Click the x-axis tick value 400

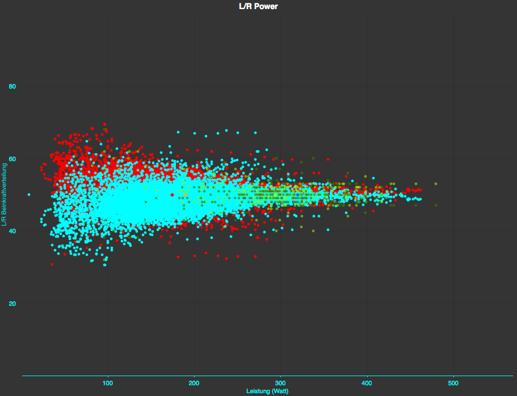(367, 383)
